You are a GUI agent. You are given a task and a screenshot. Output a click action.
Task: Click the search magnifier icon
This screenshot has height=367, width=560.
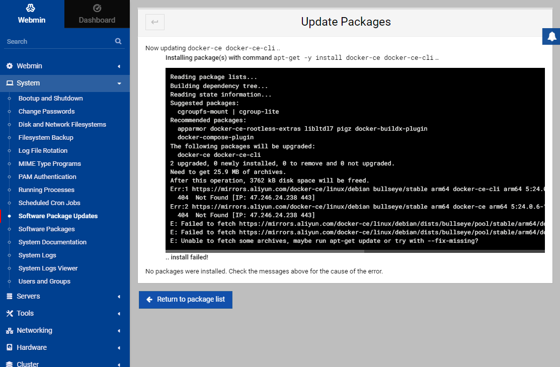tap(118, 41)
